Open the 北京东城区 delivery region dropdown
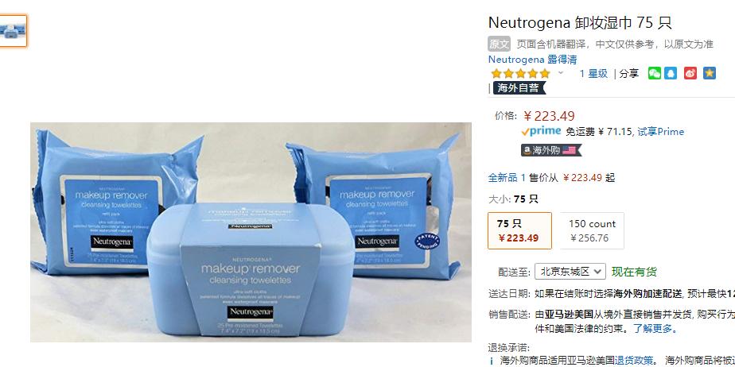Viewport: 735px width, 367px height. [x=570, y=271]
